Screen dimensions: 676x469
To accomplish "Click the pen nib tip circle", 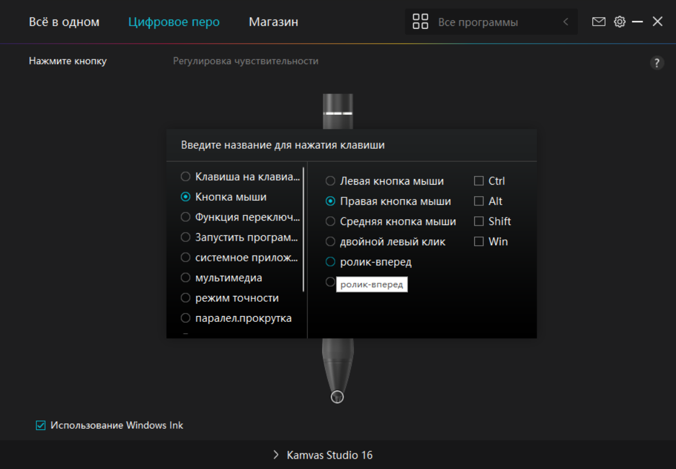I will coord(338,397).
